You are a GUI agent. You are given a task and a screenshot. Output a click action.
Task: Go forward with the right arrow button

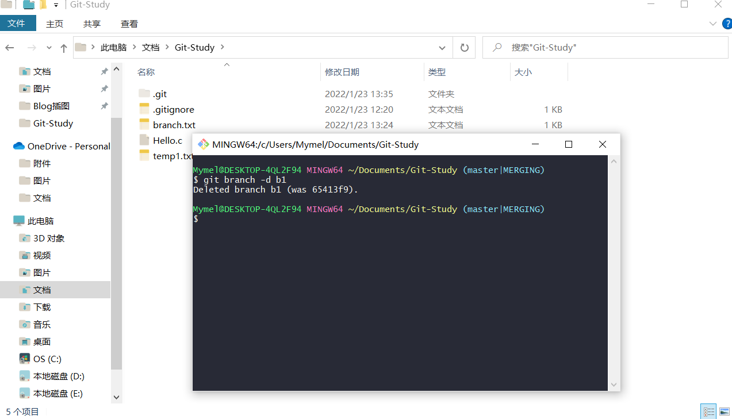[x=32, y=48]
